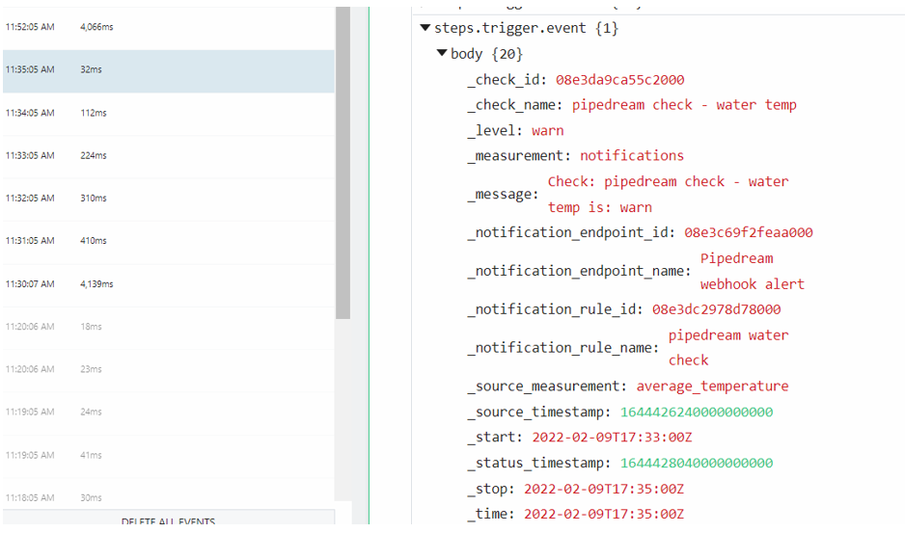The width and height of the screenshot is (905, 533).
Task: Click the _source_timestamp value 1644426240000000000
Action: [697, 413]
